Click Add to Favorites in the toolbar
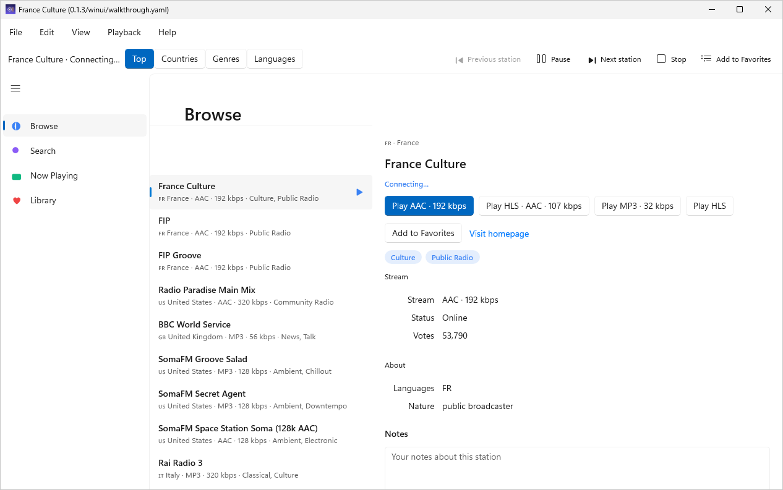The image size is (783, 490). click(x=736, y=59)
